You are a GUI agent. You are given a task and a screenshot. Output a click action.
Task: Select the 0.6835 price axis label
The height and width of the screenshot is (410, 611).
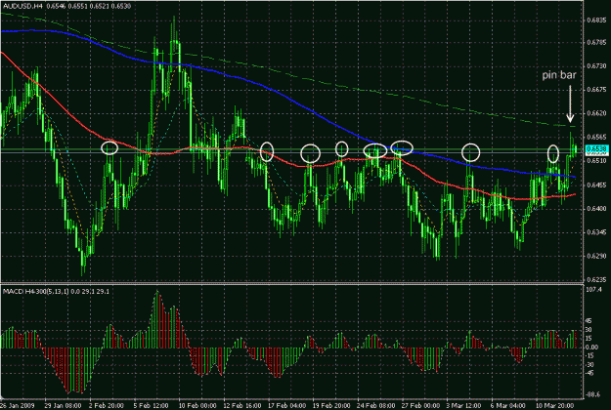coord(596,20)
